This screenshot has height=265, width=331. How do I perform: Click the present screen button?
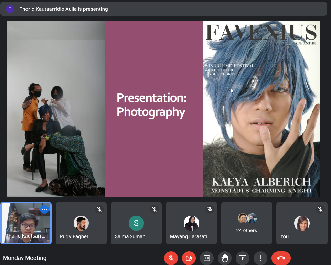243,258
